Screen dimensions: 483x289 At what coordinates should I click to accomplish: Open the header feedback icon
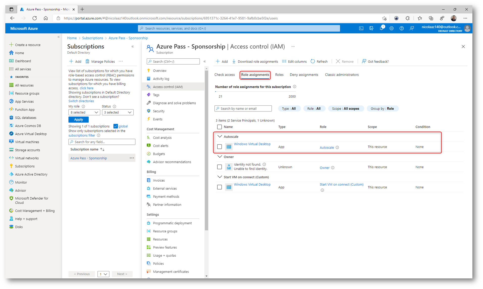point(412,28)
